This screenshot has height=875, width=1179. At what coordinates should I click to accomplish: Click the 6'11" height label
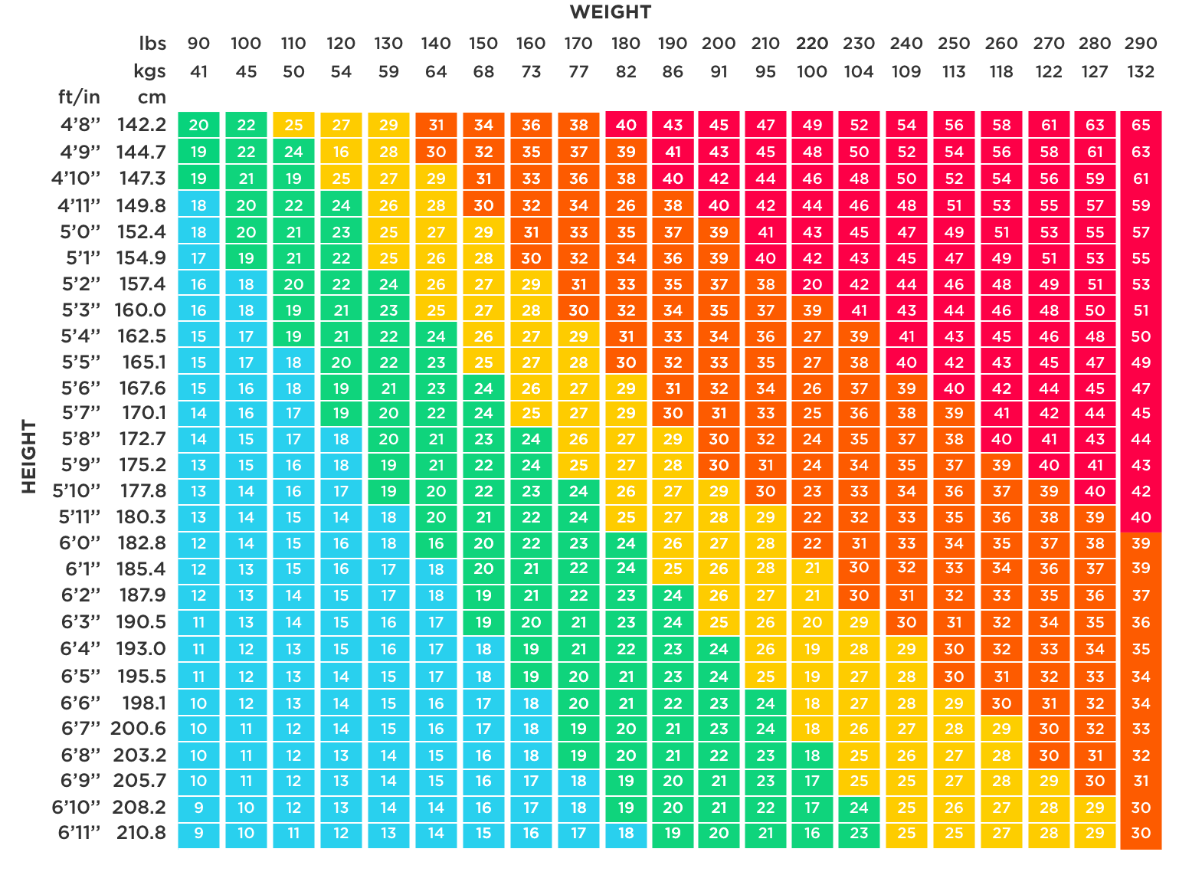(80, 832)
